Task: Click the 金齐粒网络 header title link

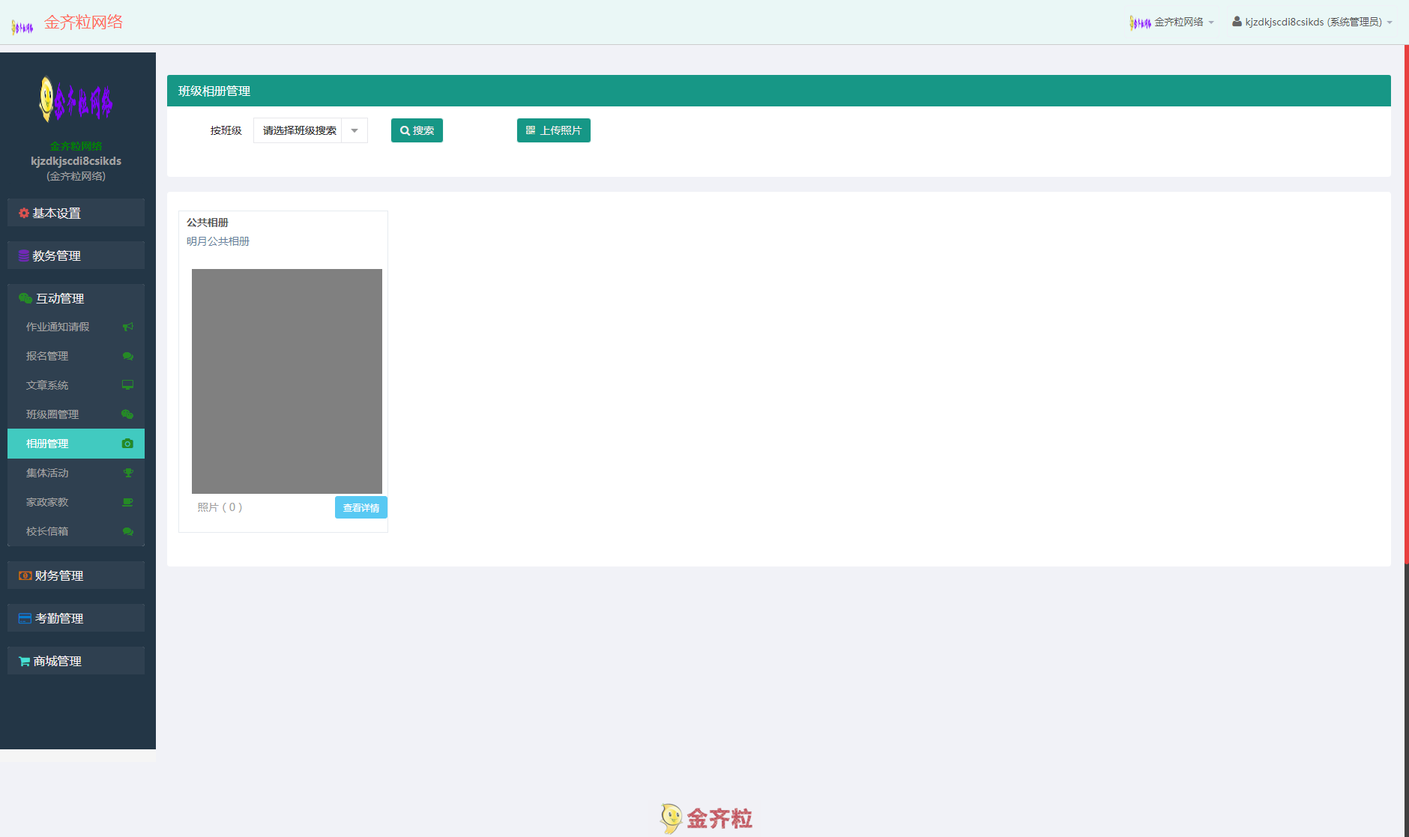Action: [x=83, y=22]
